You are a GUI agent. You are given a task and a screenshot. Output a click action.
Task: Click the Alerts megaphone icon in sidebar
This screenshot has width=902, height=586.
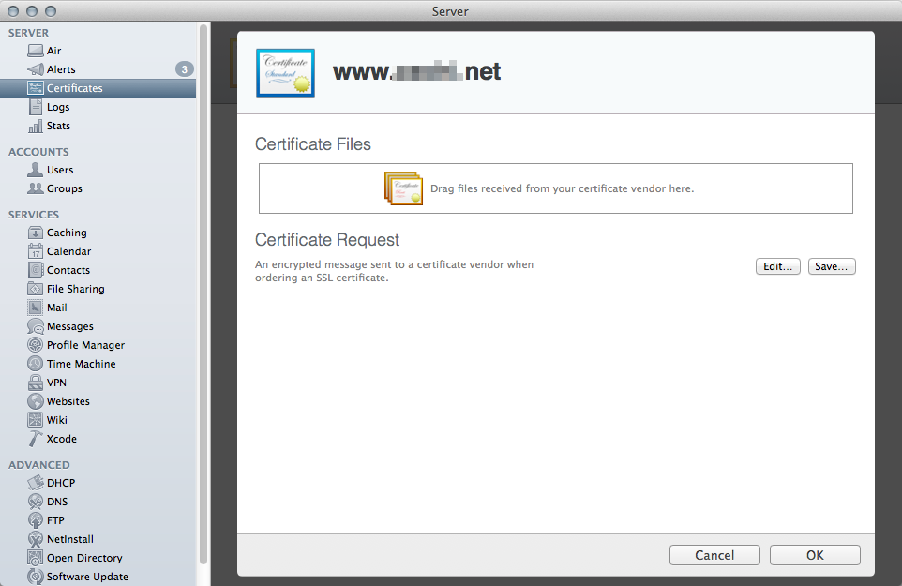[36, 69]
